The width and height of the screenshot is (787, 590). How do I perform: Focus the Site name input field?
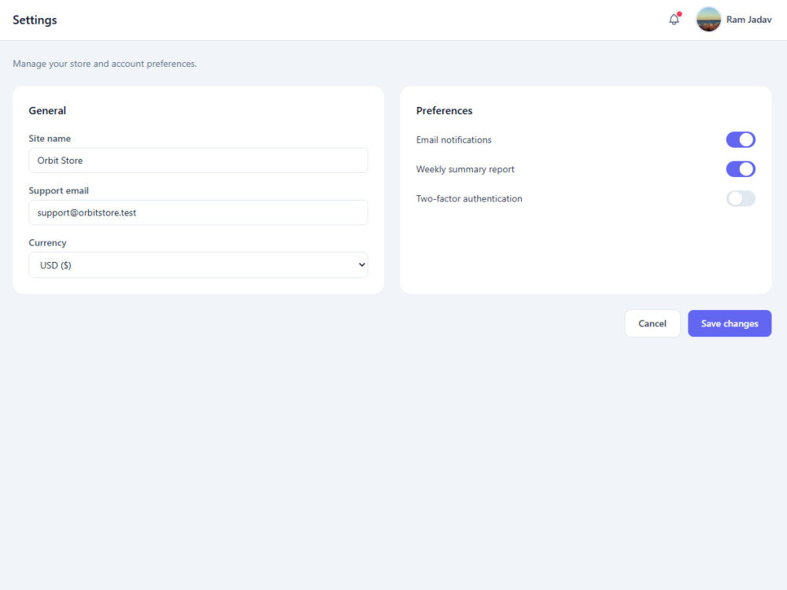coord(198,160)
